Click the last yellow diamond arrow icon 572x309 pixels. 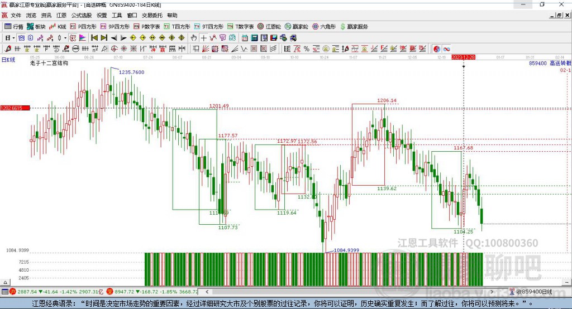[182, 38]
